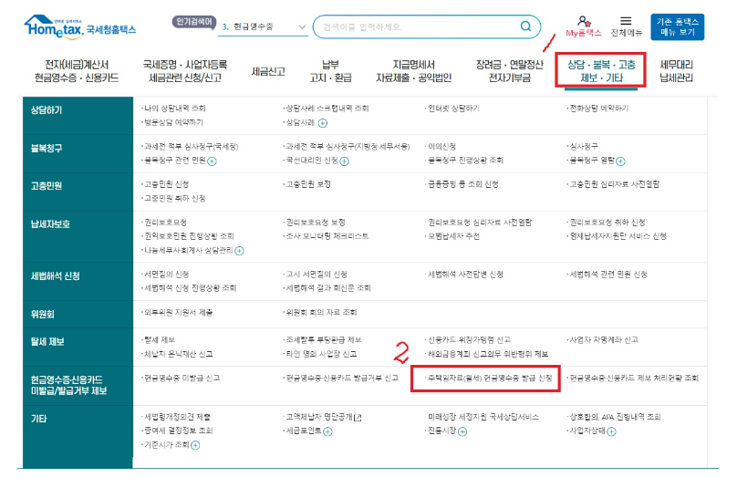Viewport: 737px width, 488px height.
Task: Open 위원회 회의 자료 조회 link
Action: pyautogui.click(x=321, y=313)
